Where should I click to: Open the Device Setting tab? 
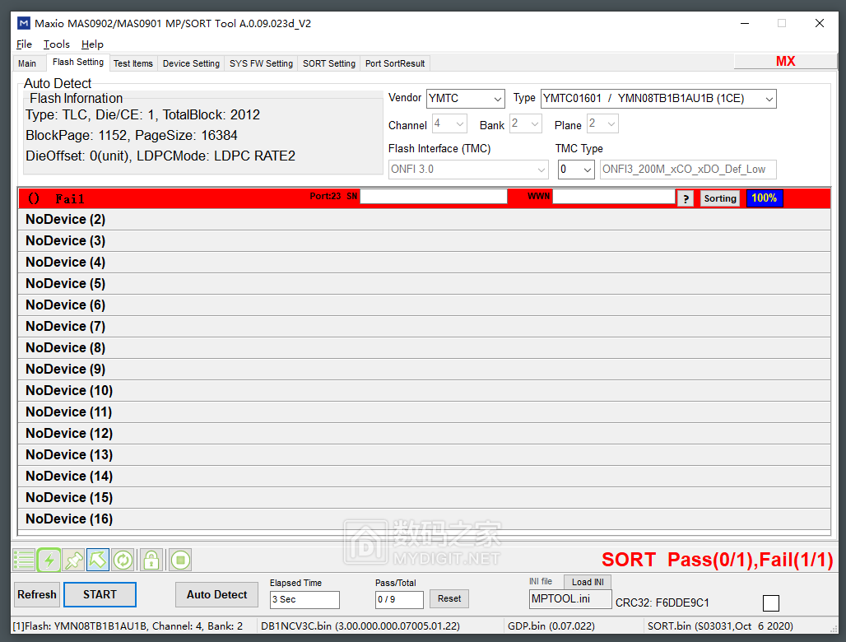coord(191,63)
